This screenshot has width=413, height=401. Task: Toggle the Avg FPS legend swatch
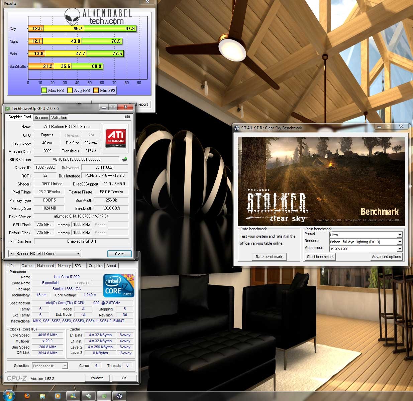[70, 90]
